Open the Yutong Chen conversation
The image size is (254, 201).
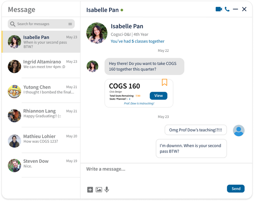(x=41, y=90)
